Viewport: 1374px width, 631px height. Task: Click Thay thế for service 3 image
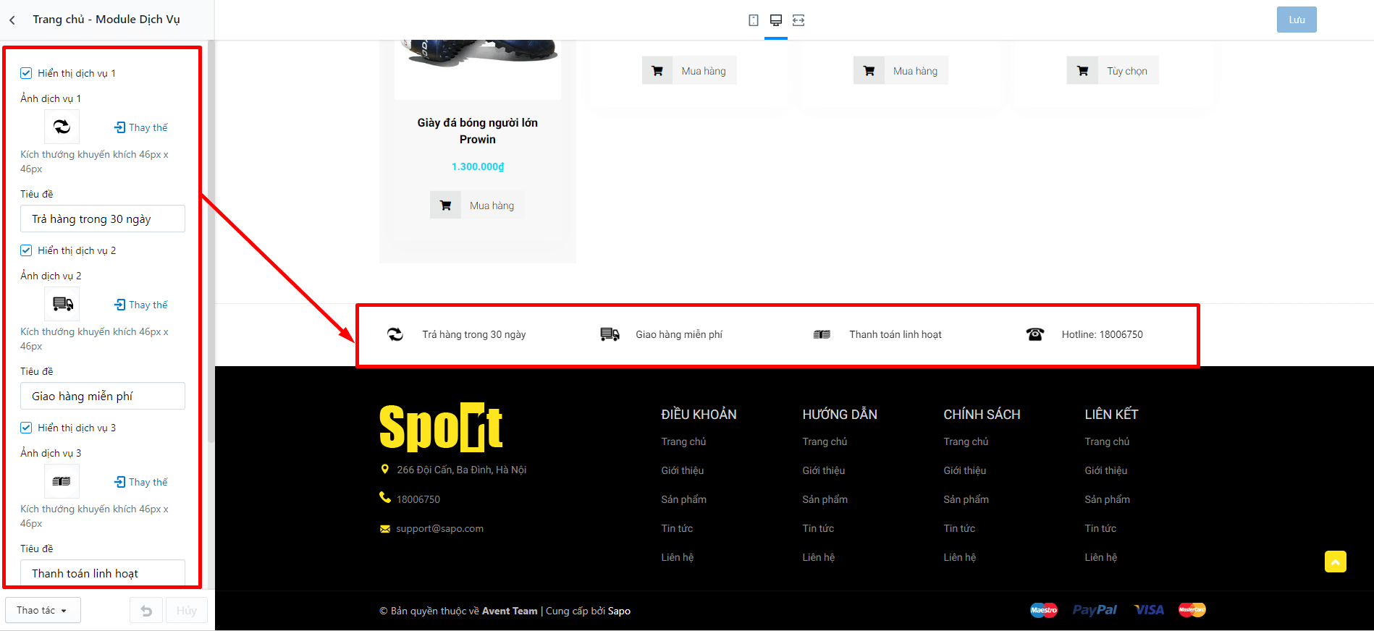(140, 482)
